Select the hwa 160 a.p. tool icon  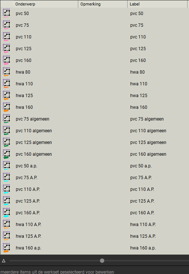coord(7,248)
